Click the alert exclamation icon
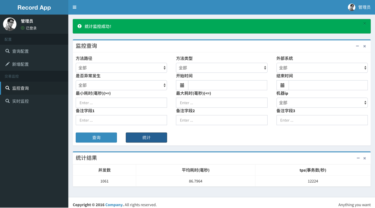The height and width of the screenshot is (208, 375). (x=79, y=26)
